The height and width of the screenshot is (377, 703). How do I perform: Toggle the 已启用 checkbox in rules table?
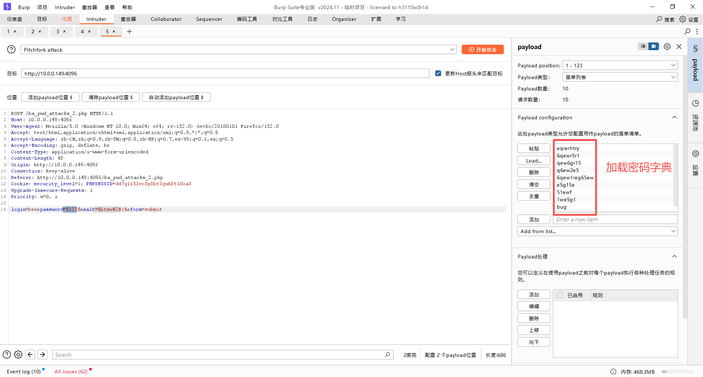pyautogui.click(x=560, y=295)
